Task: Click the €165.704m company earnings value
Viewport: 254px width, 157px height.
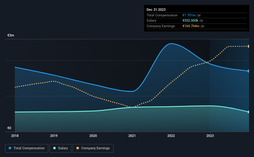Action: [x=191, y=26]
